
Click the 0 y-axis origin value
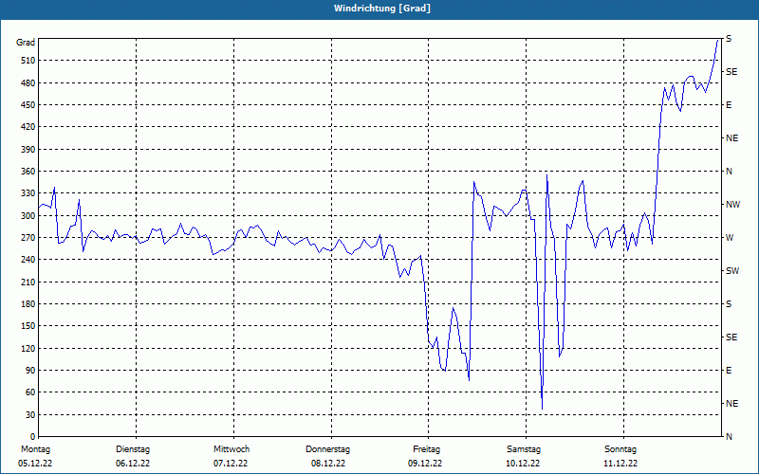(x=33, y=436)
